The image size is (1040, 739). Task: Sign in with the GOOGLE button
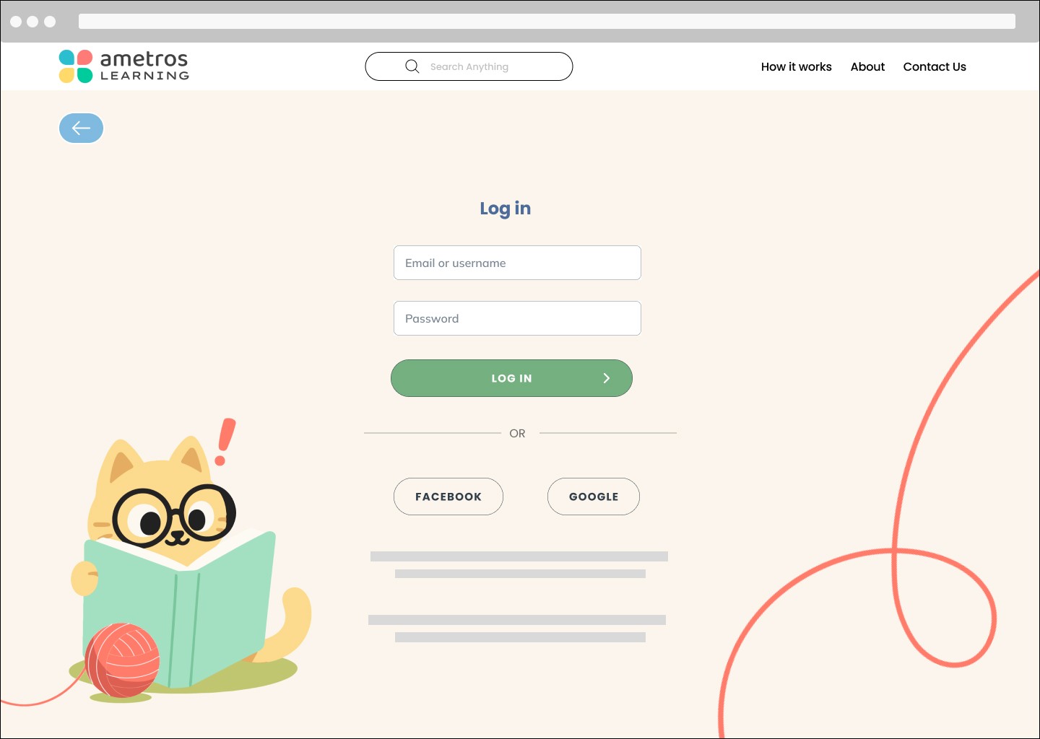coord(594,497)
